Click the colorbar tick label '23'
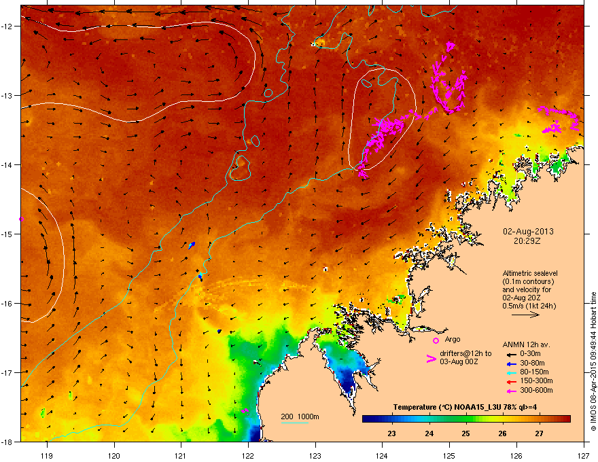 click(391, 433)
